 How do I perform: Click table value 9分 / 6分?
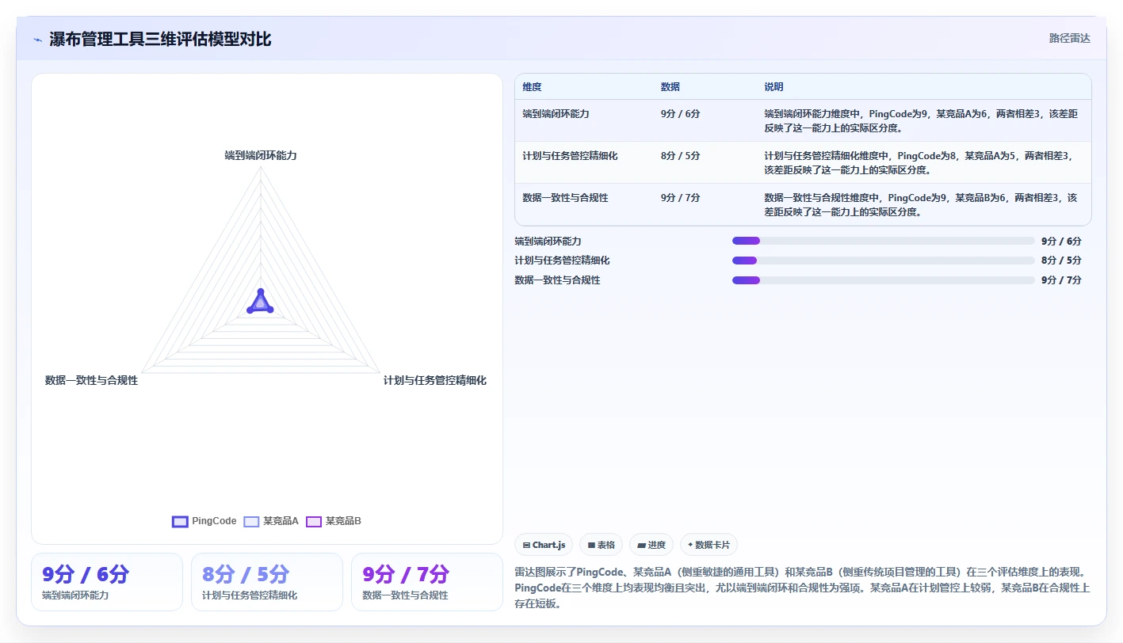click(680, 114)
